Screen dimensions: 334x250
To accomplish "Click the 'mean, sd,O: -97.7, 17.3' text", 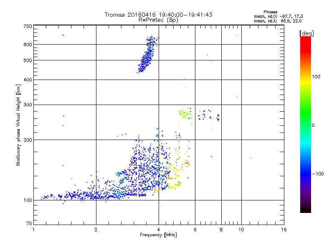I will click(278, 16).
